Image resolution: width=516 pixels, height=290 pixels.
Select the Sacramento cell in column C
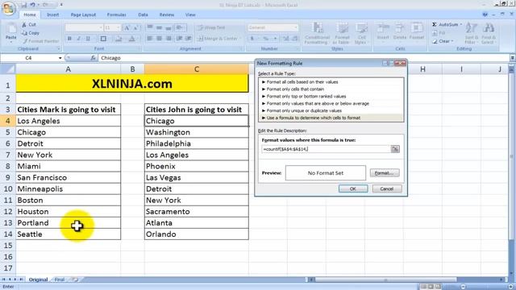(197, 211)
